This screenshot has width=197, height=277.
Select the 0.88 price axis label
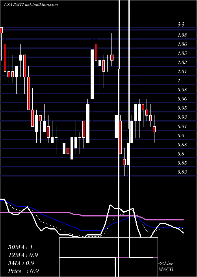[x=182, y=145]
